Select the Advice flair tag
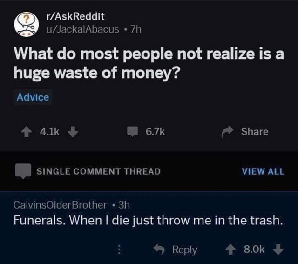Image resolution: width=298 pixels, height=264 pixels. point(33,97)
